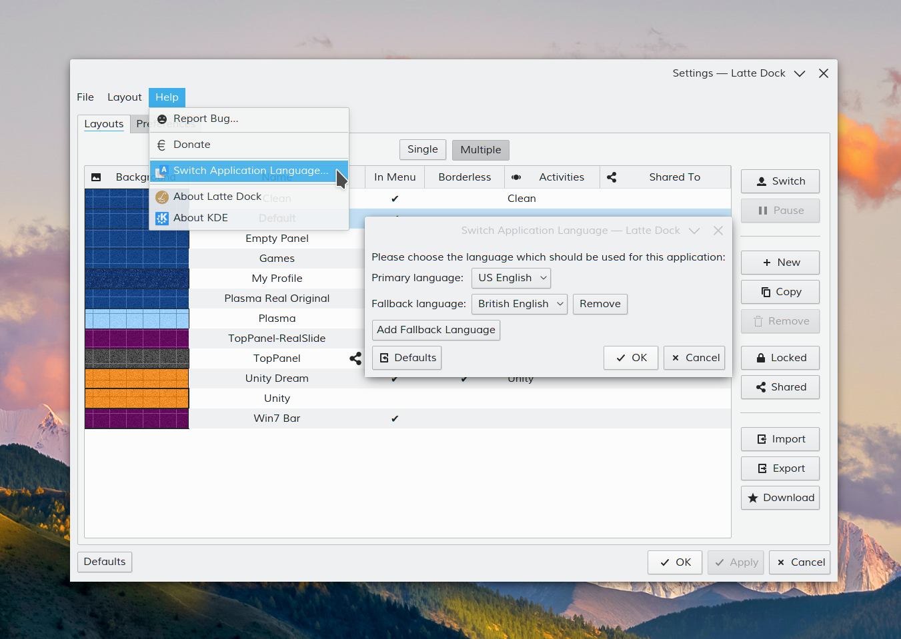The height and width of the screenshot is (639, 901).
Task: Click the Activities column header icon
Action: click(x=516, y=177)
